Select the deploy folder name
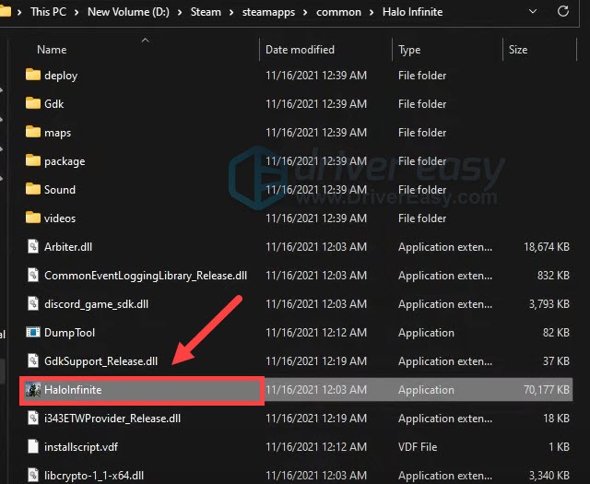 [x=61, y=76]
